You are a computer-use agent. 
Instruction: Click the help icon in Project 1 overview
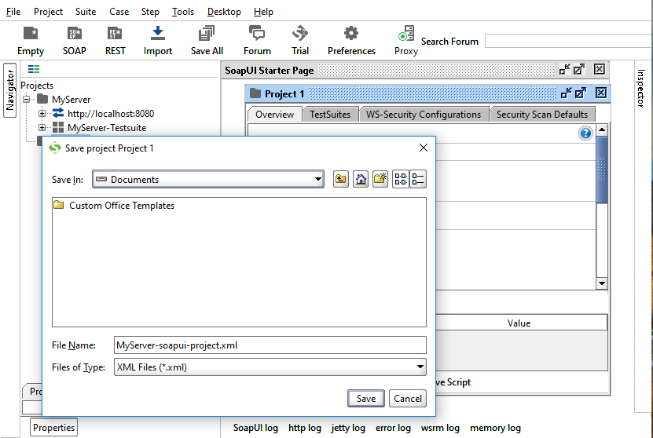[585, 133]
